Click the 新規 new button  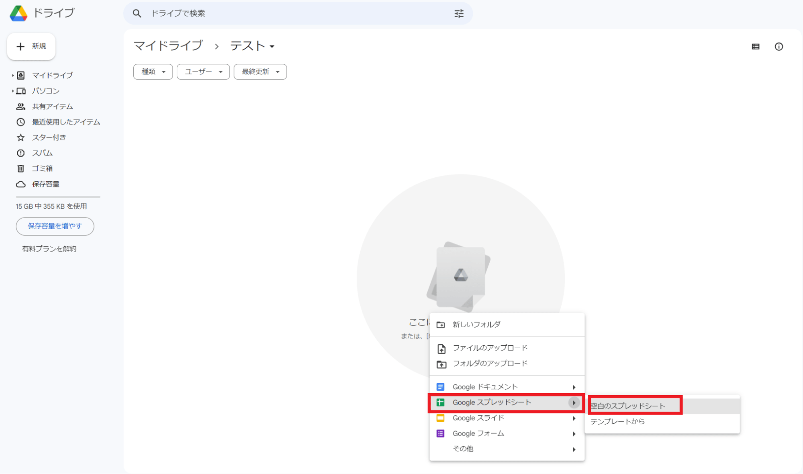point(31,46)
